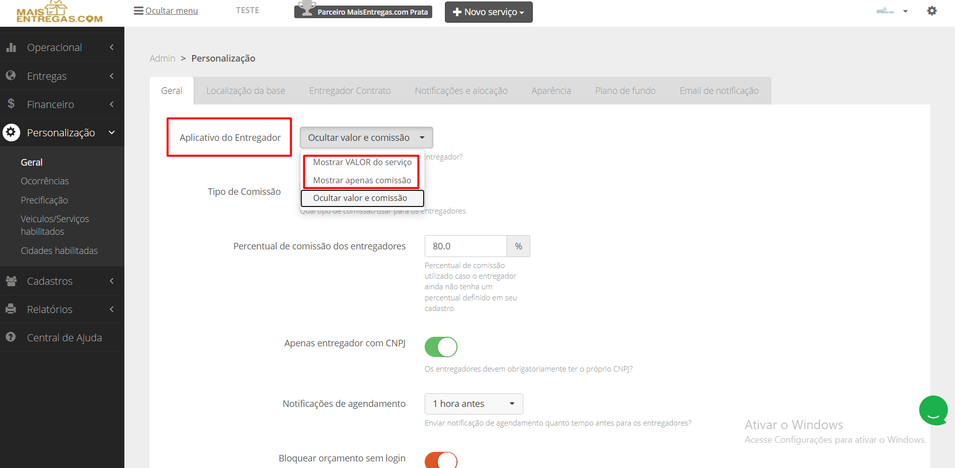Switch to Localização da base tab
This screenshot has height=468, width=955.
pyautogui.click(x=246, y=91)
